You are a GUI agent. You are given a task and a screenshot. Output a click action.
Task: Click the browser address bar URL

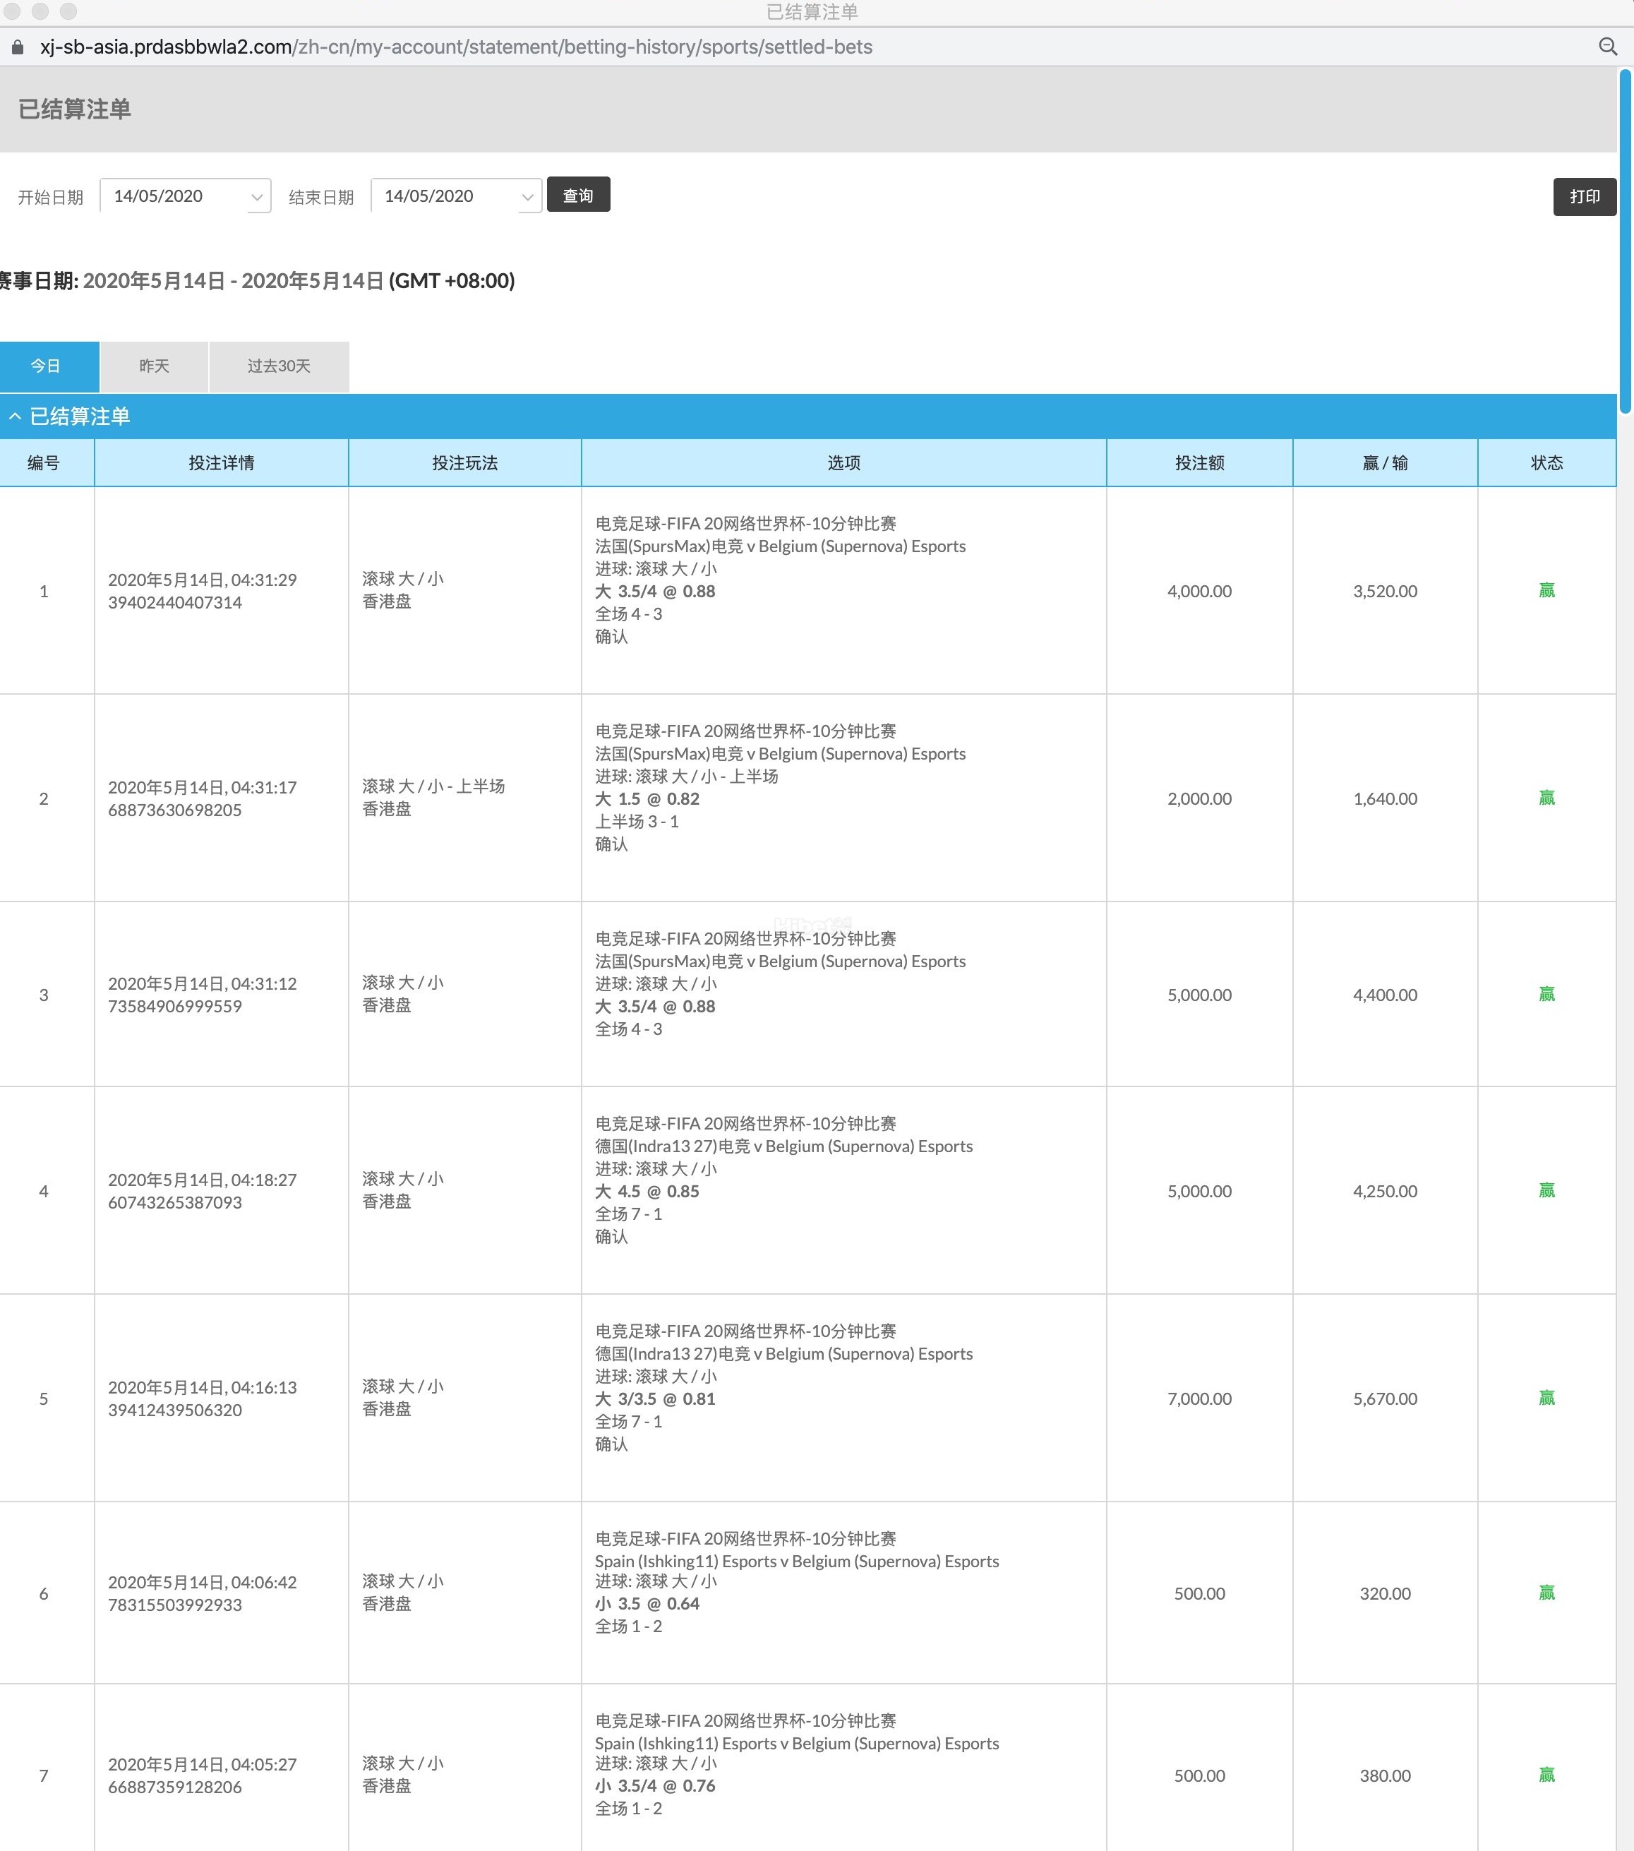coord(455,47)
